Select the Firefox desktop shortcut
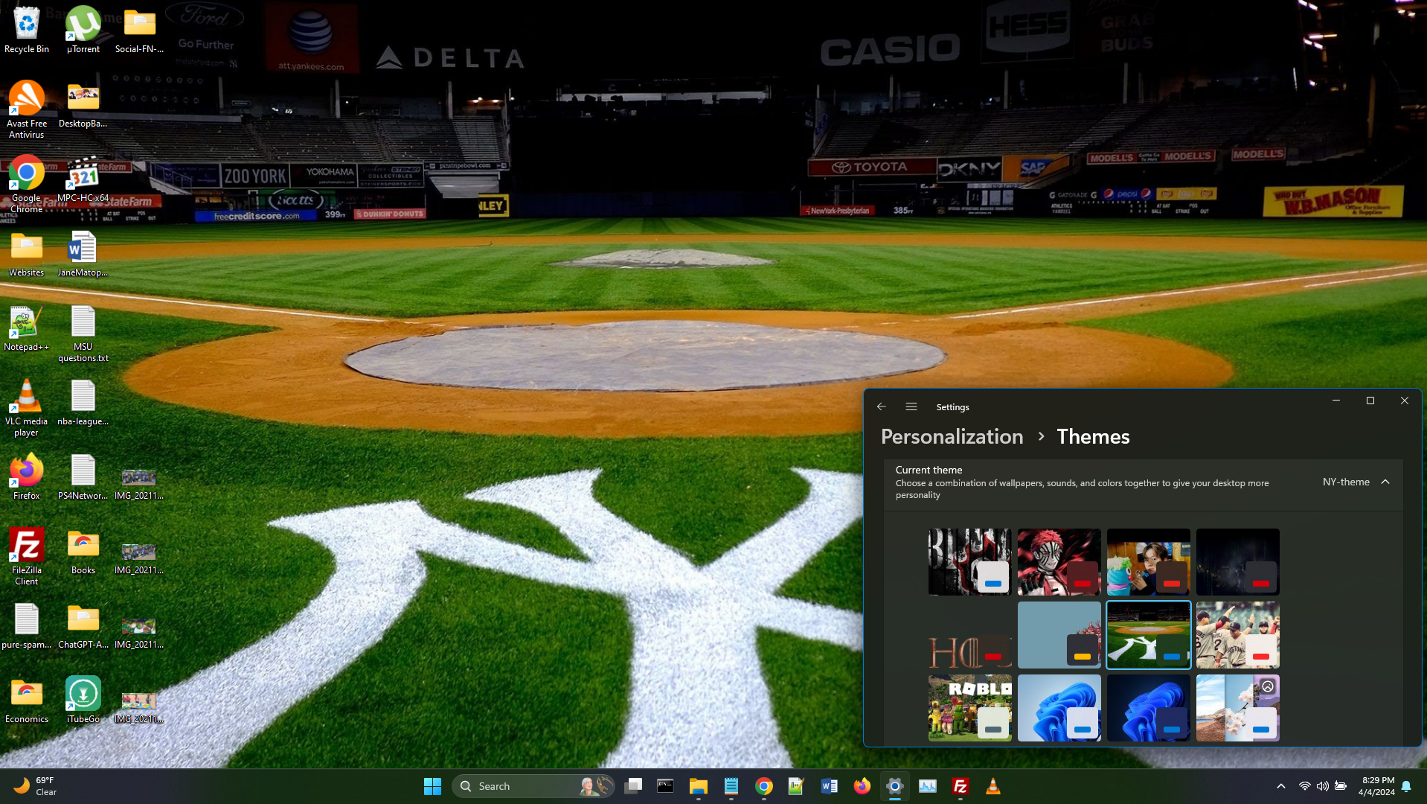 [x=27, y=476]
